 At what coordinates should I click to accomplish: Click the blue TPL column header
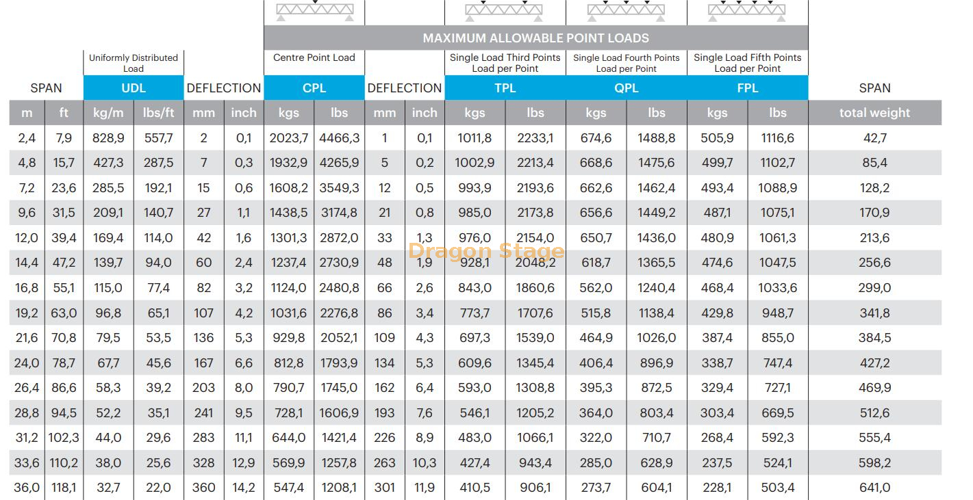[505, 88]
